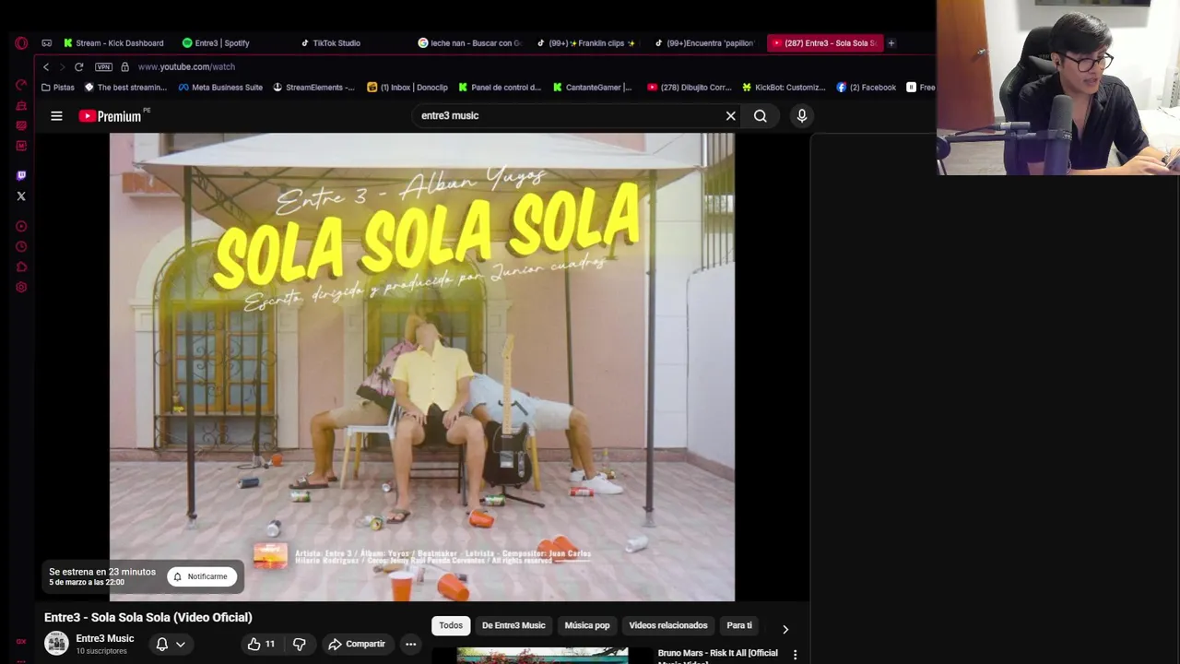Viewport: 1180px width, 664px height.
Task: Click the Notificarme premiere reminder button
Action: click(x=201, y=576)
